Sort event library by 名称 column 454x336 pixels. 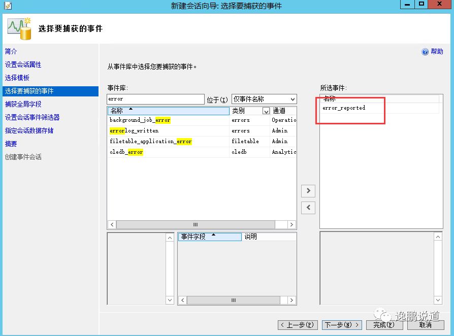[x=168, y=111]
